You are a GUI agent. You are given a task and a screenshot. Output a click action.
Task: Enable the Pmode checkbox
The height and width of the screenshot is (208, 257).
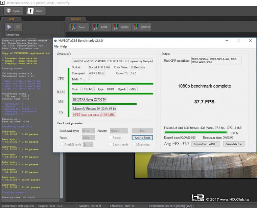coord(111,138)
